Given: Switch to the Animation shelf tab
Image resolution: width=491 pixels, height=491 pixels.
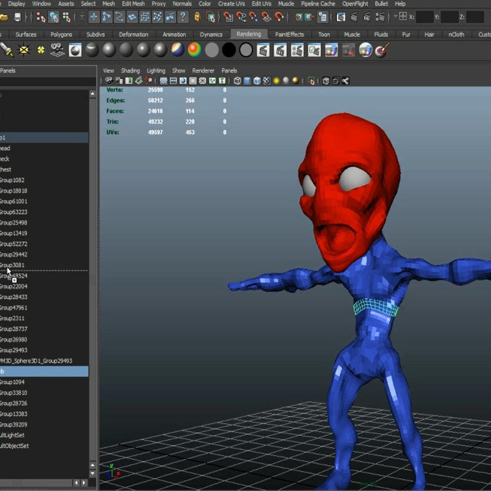Looking at the screenshot, I should click(x=174, y=34).
